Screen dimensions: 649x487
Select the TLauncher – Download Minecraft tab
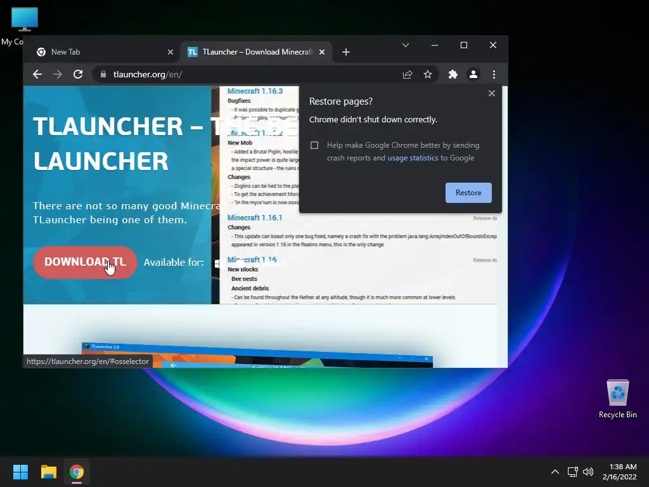257,52
